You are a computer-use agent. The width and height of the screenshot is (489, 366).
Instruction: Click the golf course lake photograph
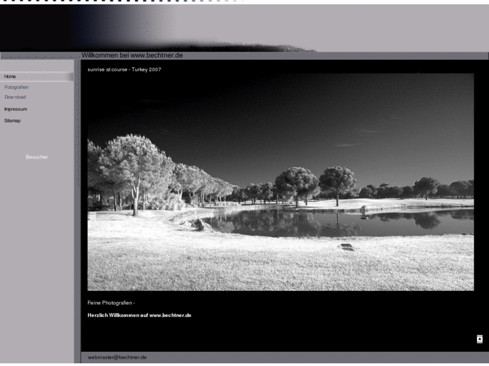pos(280,182)
